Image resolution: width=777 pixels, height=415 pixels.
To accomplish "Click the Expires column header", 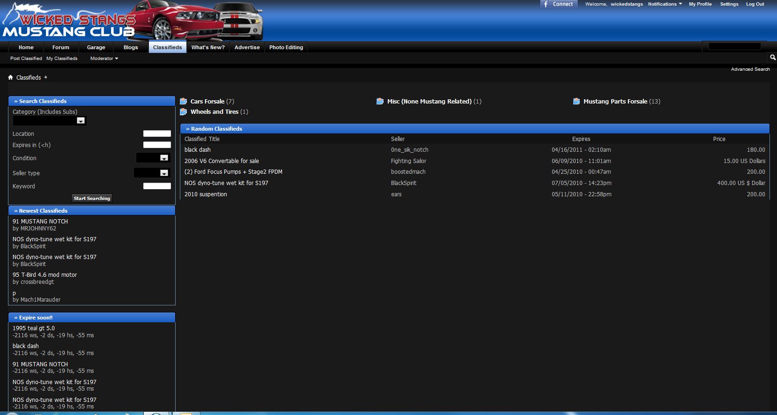I will click(581, 139).
